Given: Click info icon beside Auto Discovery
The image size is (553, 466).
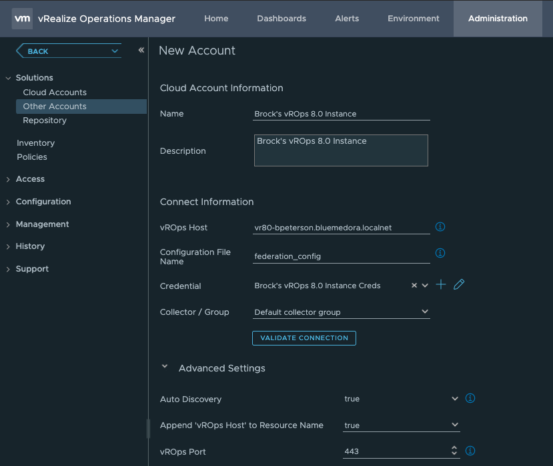Looking at the screenshot, I should click(x=470, y=398).
